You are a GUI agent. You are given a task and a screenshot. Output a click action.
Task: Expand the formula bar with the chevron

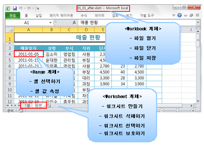coord(198,22)
